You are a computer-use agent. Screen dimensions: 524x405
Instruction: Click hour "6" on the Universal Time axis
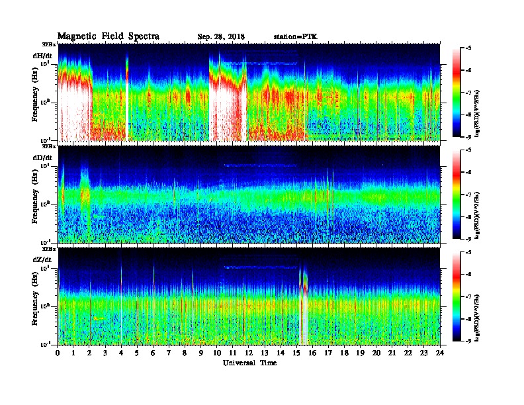point(153,353)
